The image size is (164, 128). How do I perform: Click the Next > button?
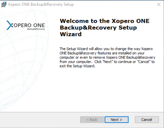(x=117, y=120)
